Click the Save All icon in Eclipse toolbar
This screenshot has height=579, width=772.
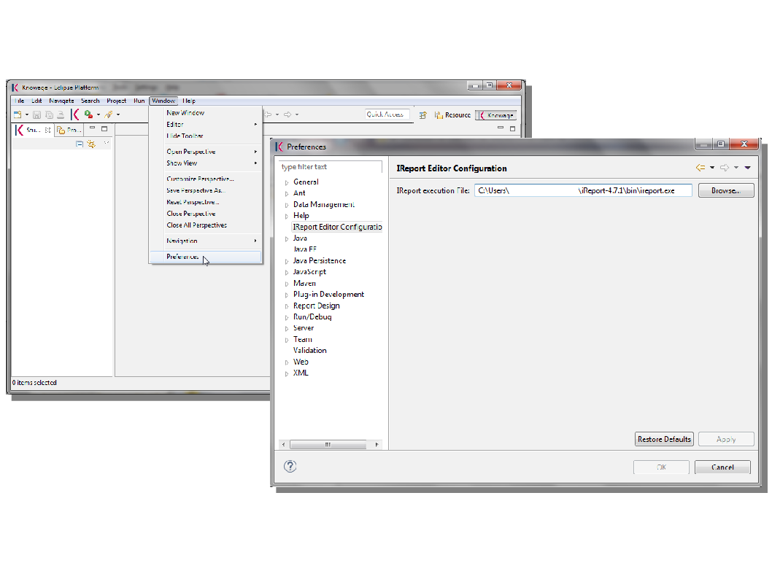click(49, 114)
